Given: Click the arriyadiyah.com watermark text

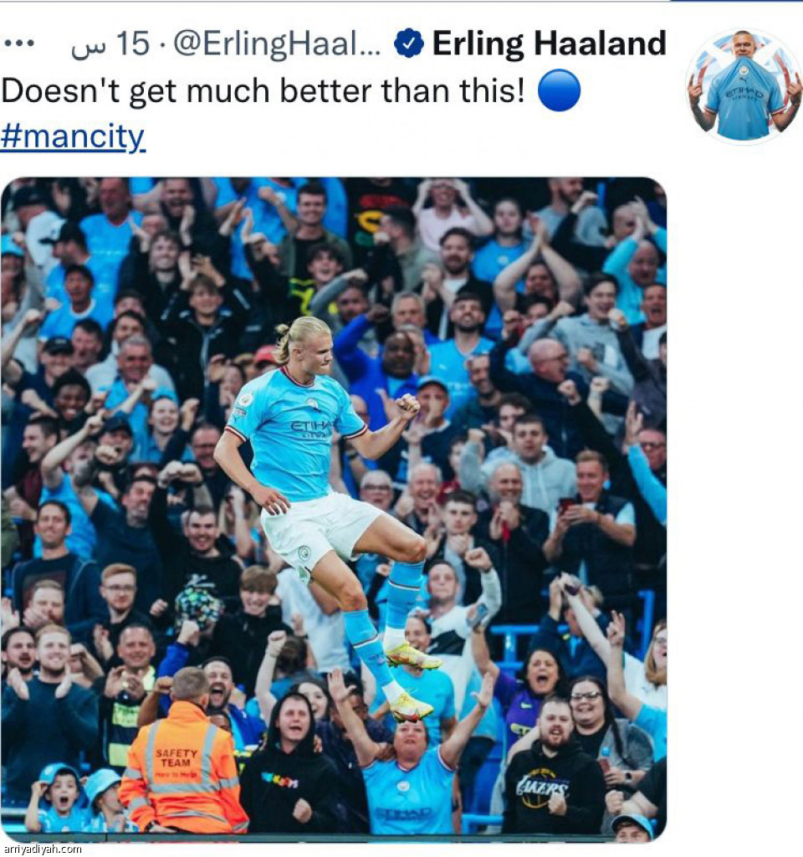Looking at the screenshot, I should (x=41, y=849).
